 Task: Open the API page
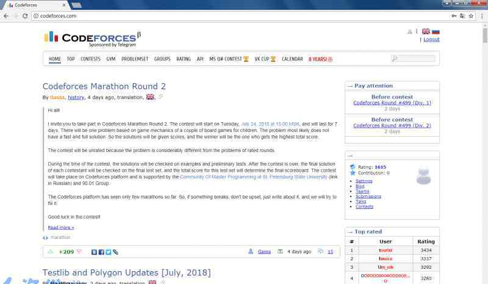(x=200, y=59)
